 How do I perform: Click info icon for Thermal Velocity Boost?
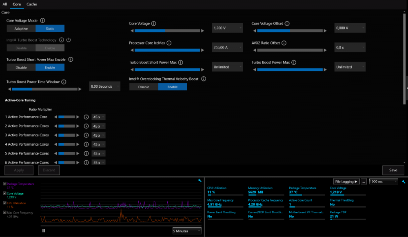click(x=204, y=79)
